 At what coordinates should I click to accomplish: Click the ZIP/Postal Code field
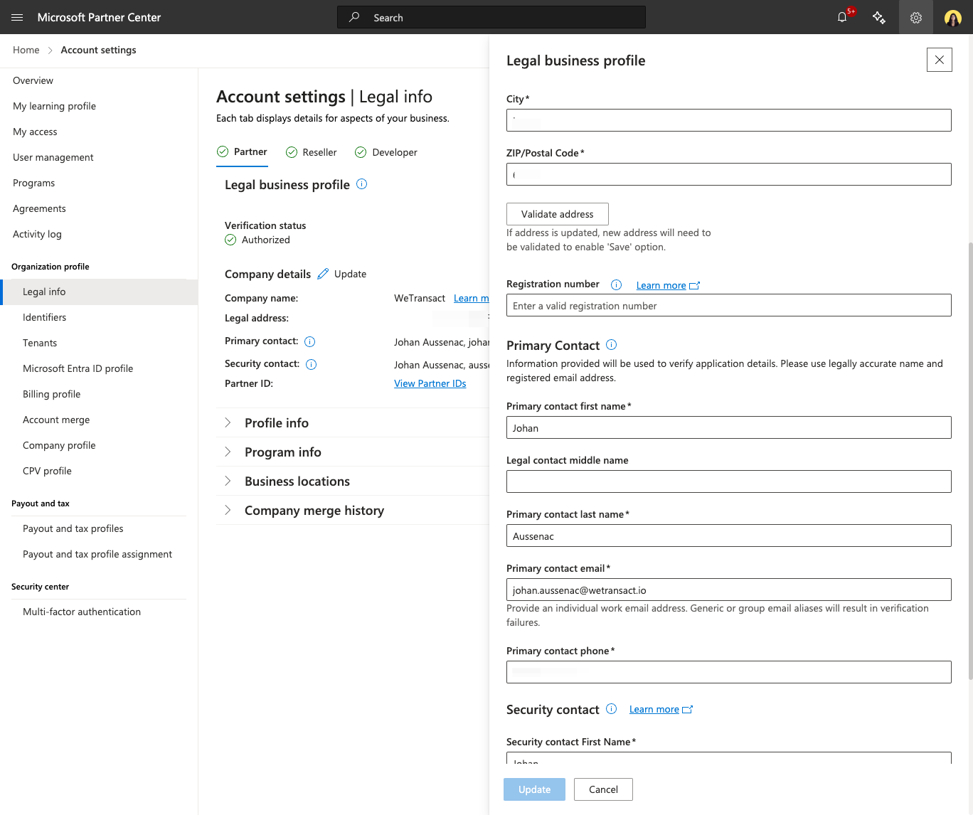coord(729,174)
